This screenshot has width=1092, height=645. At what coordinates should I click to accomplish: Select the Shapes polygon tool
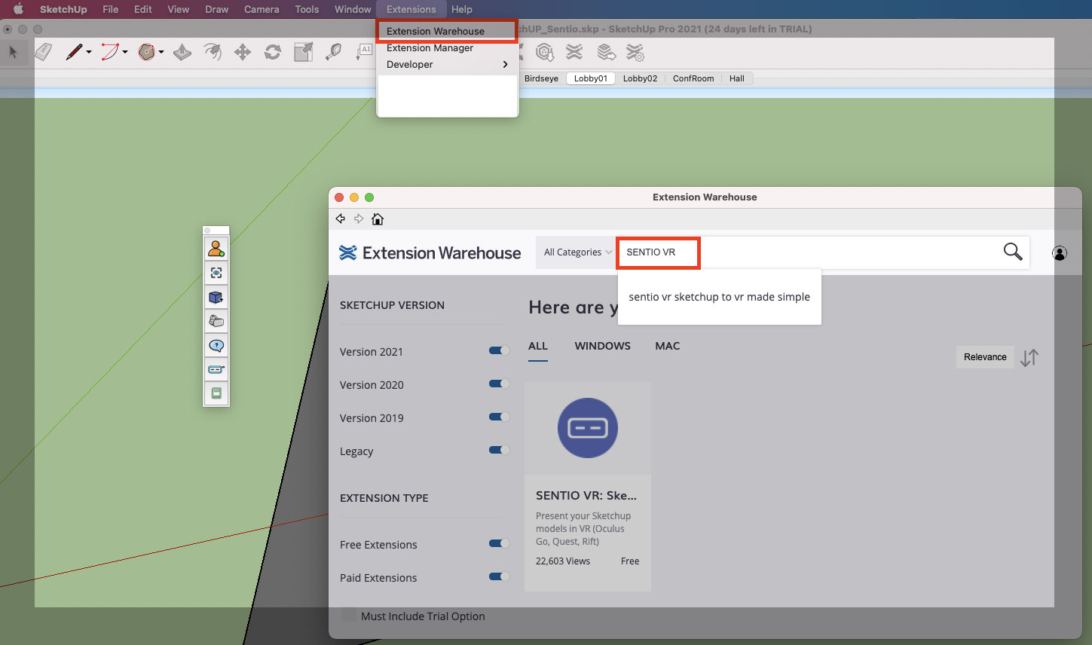(x=146, y=52)
